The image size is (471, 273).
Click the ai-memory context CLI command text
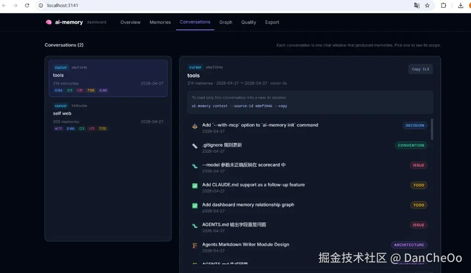(x=239, y=106)
